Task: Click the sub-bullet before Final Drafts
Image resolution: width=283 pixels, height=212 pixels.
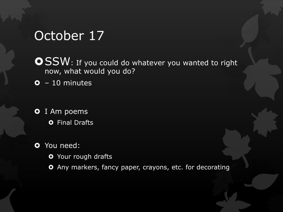Action: pyautogui.click(x=51, y=123)
